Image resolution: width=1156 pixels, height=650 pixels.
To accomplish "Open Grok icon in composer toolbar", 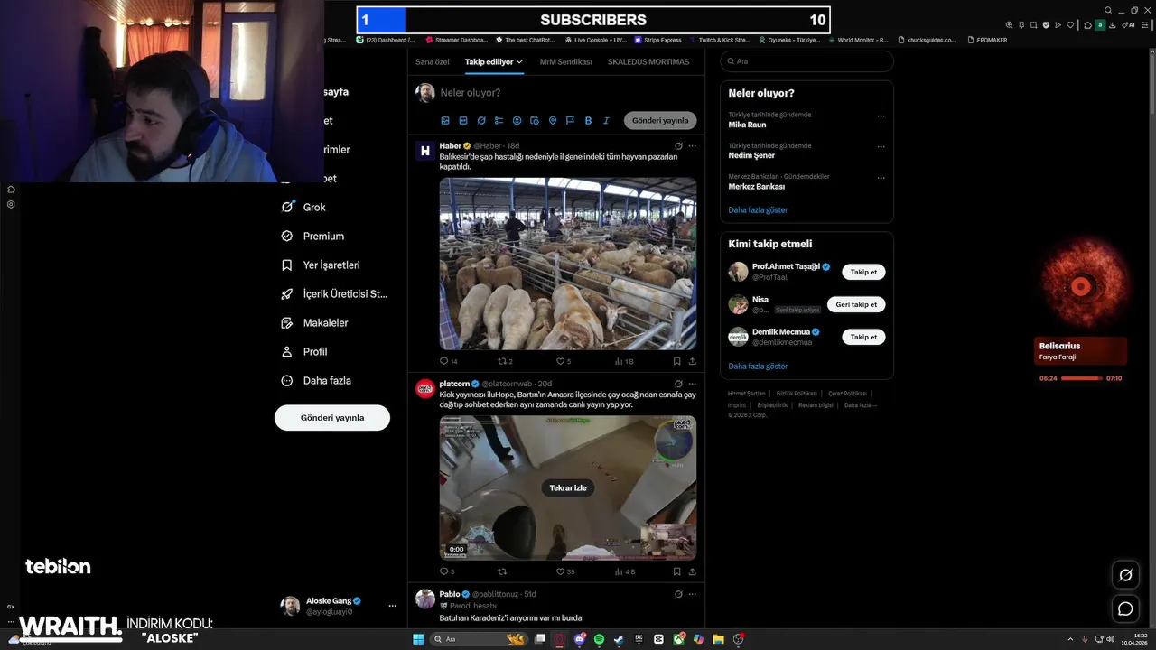I will 481,120.
